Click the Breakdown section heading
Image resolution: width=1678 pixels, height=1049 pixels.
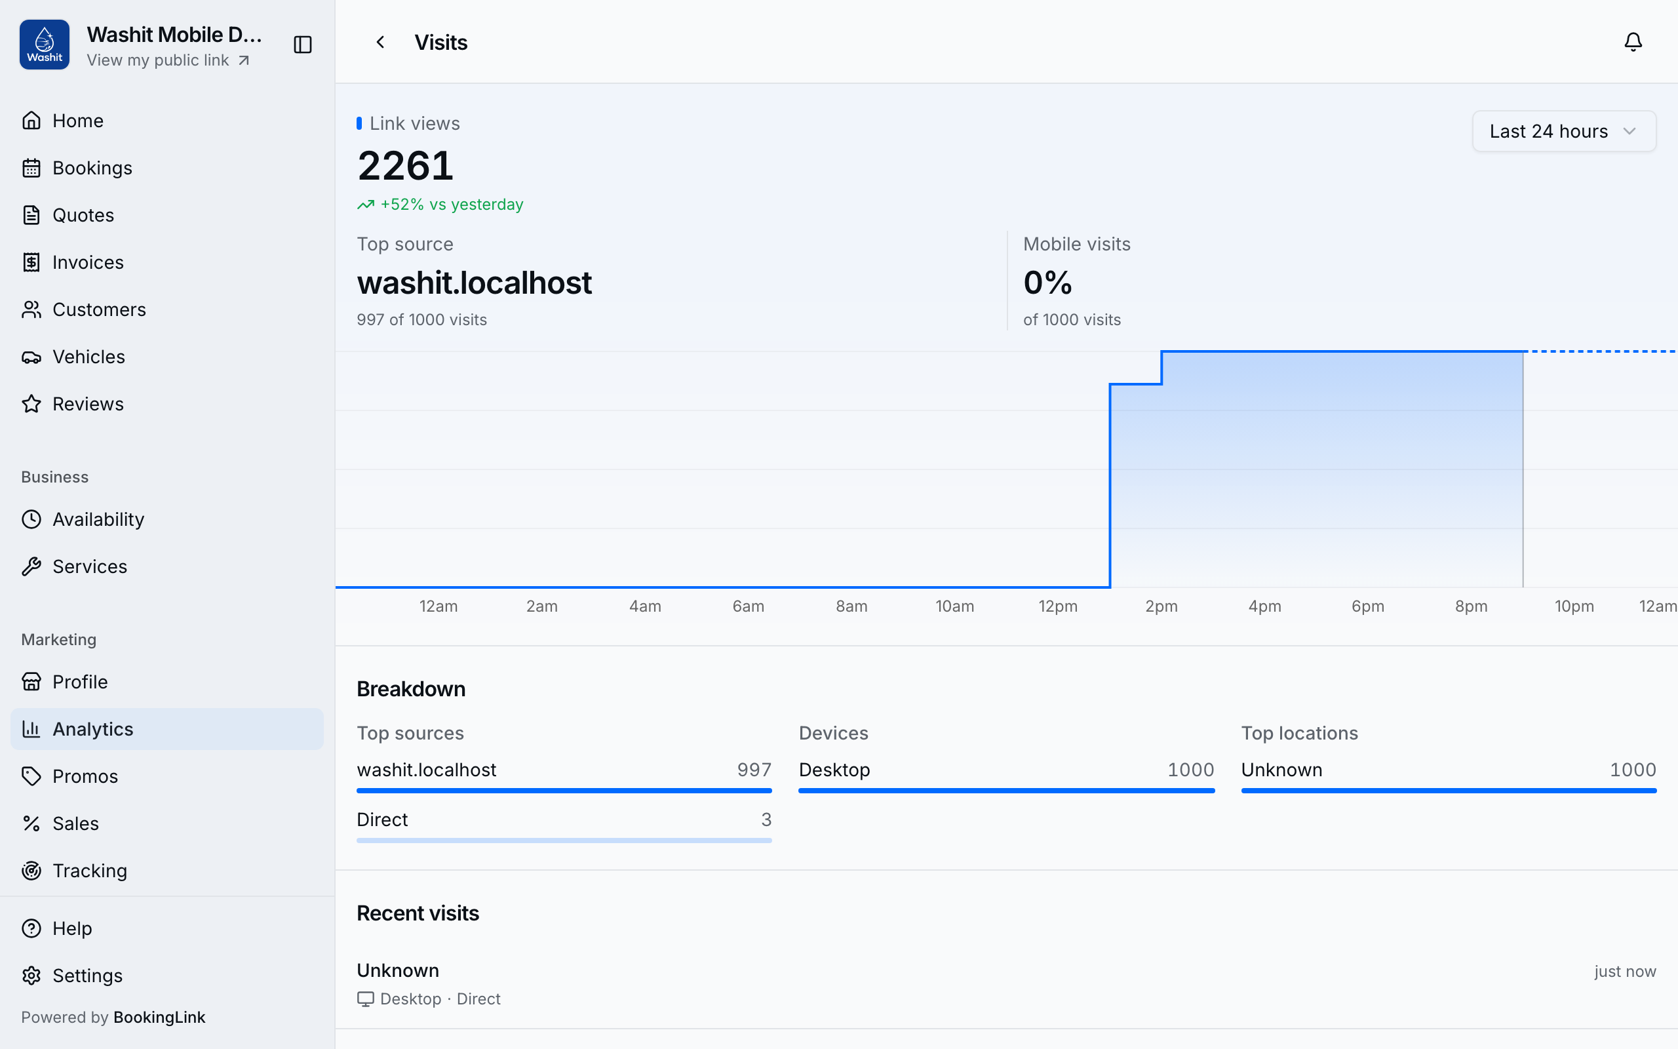tap(410, 689)
